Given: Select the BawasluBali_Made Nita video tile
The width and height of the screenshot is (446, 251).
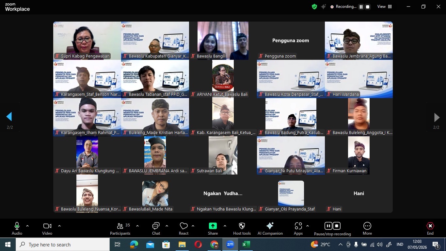Looking at the screenshot, I should (155, 193).
